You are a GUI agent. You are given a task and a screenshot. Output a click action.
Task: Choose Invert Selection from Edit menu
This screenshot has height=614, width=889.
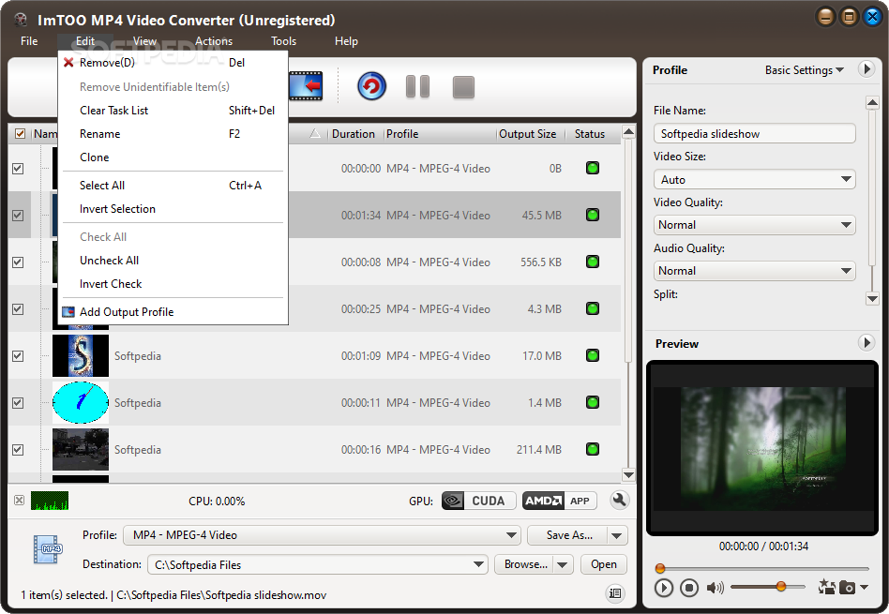[x=173, y=209]
